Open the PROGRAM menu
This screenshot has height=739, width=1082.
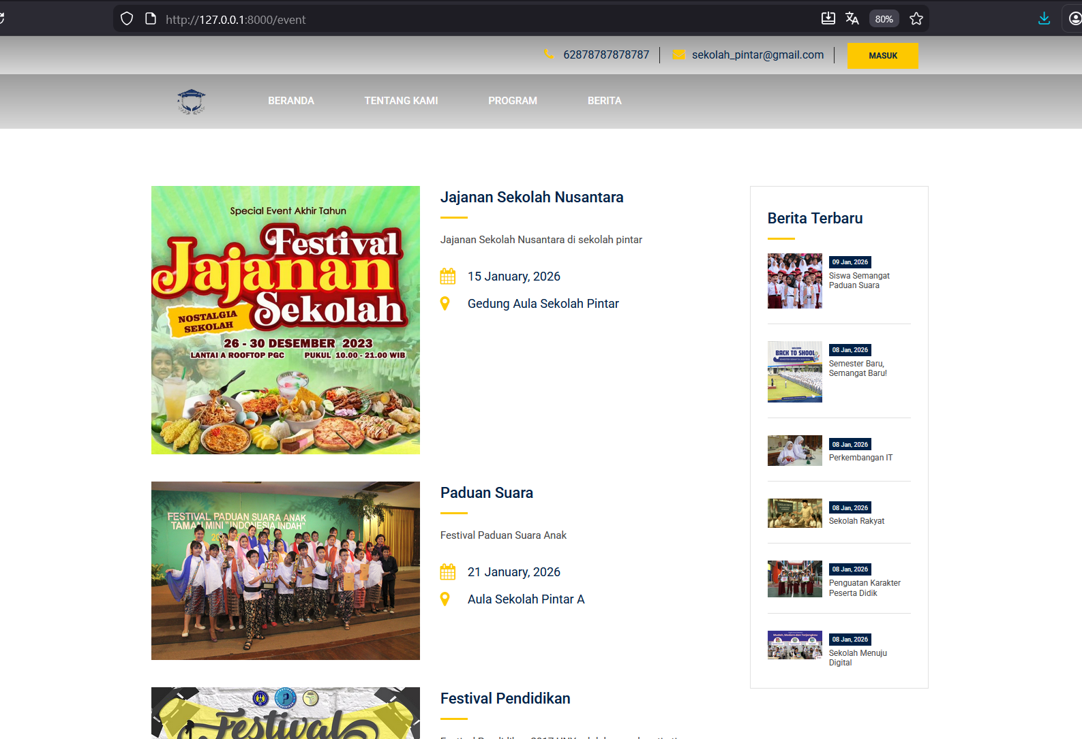513,101
